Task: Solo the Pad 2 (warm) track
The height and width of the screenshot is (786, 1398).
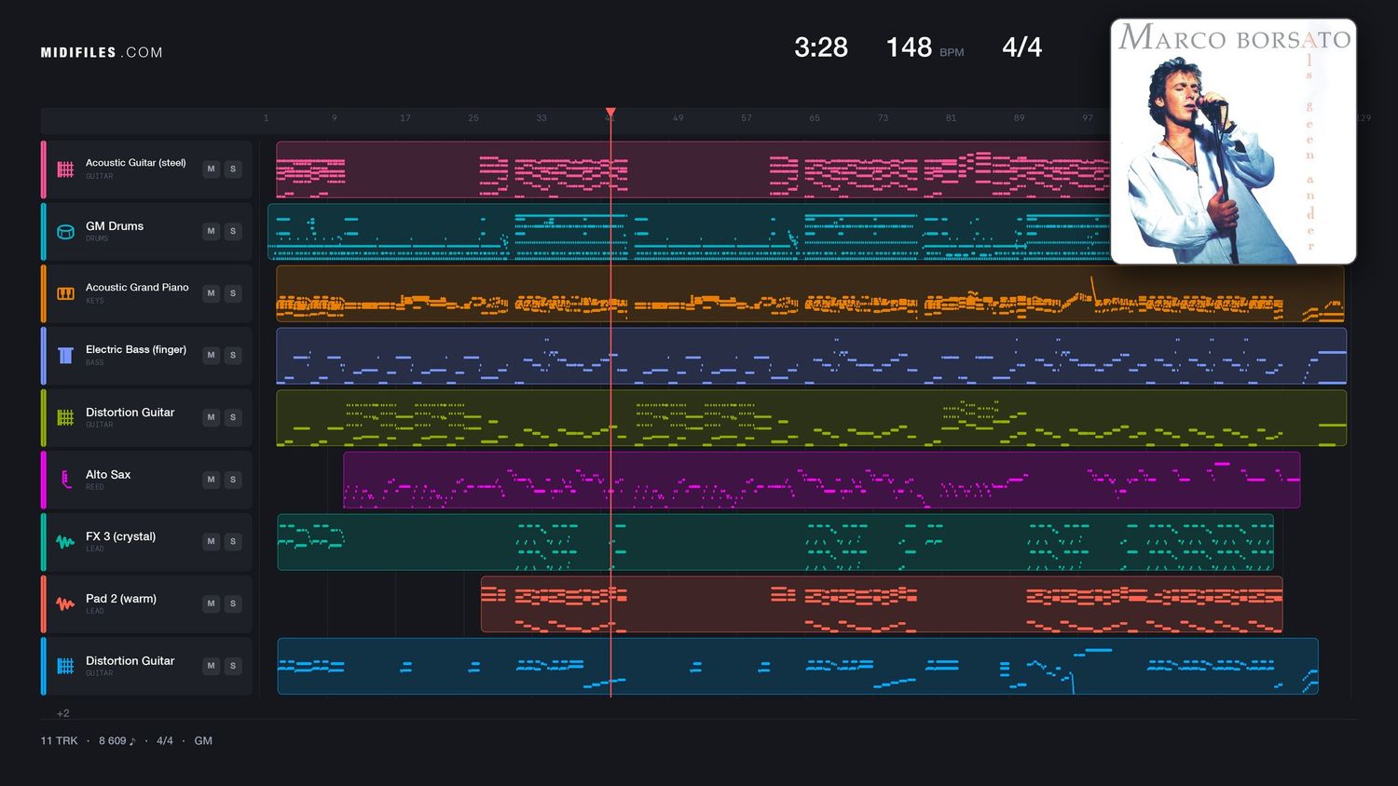Action: coord(233,603)
